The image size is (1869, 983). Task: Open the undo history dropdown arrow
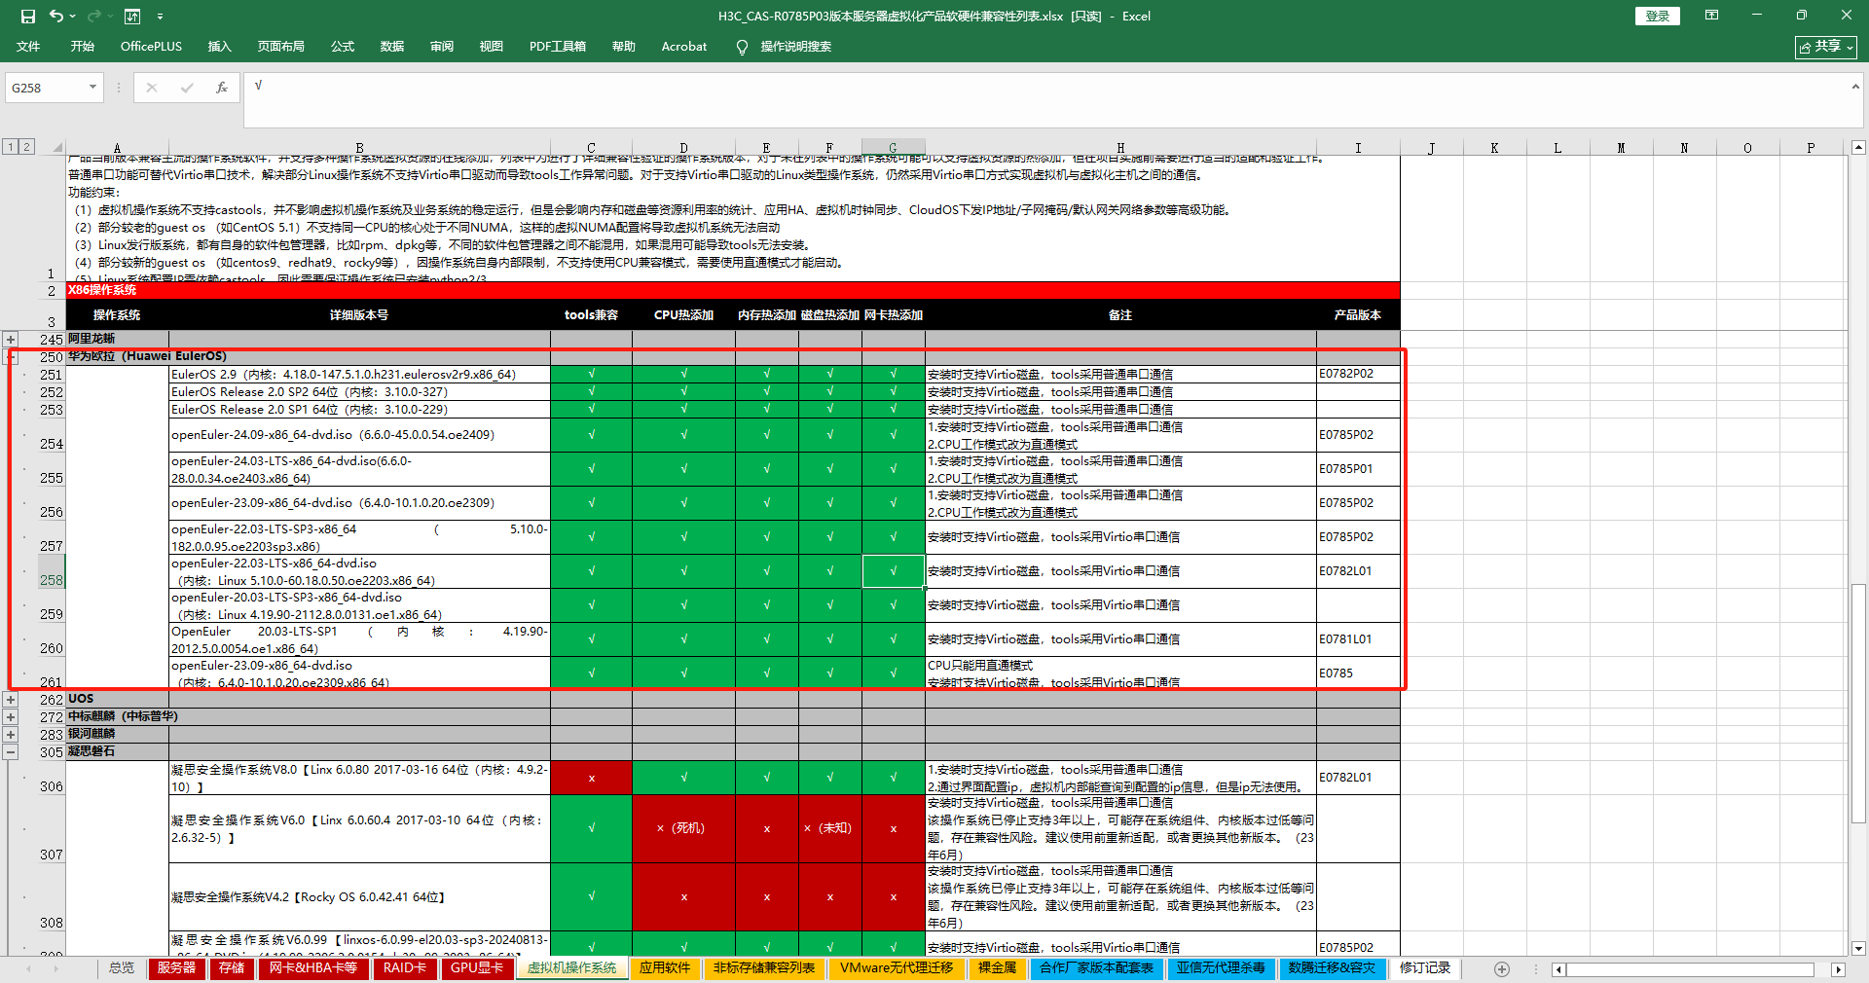73,17
